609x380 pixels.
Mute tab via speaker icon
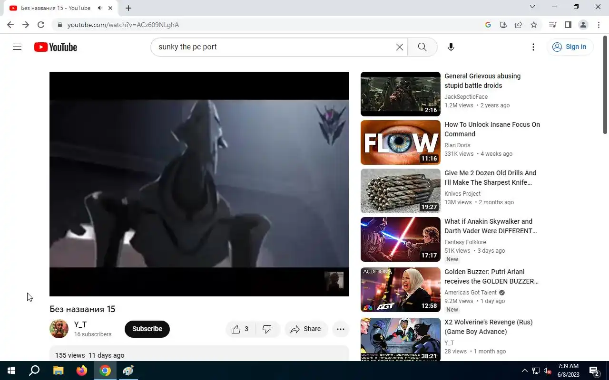coord(100,8)
